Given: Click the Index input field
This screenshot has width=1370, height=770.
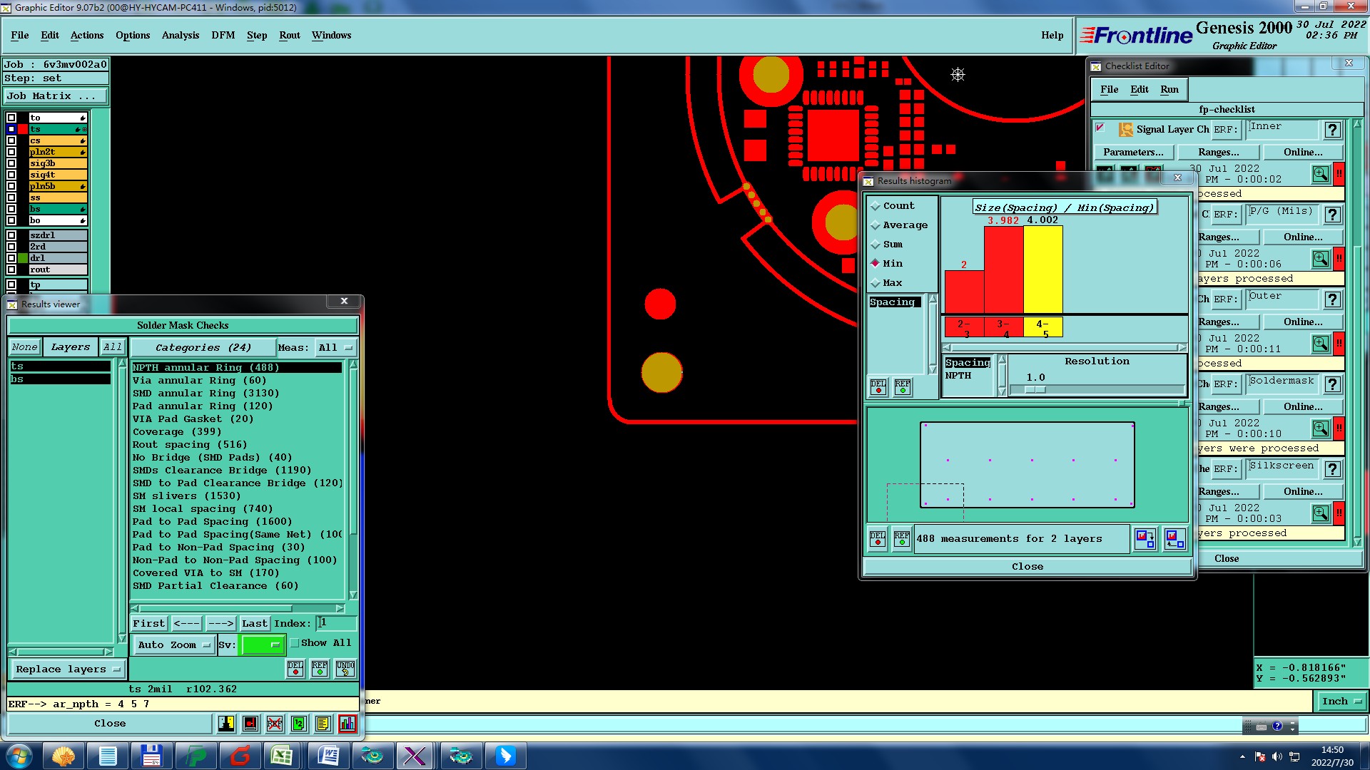Looking at the screenshot, I should pos(336,623).
